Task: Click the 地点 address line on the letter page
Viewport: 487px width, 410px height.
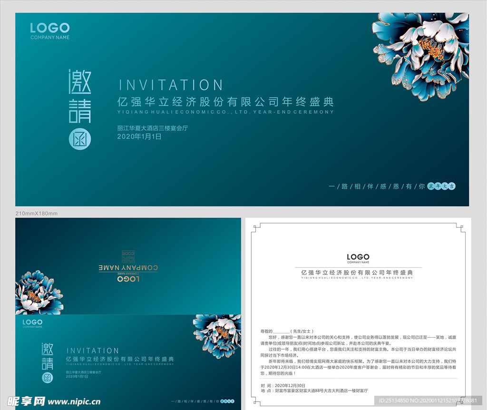Action: (314, 391)
